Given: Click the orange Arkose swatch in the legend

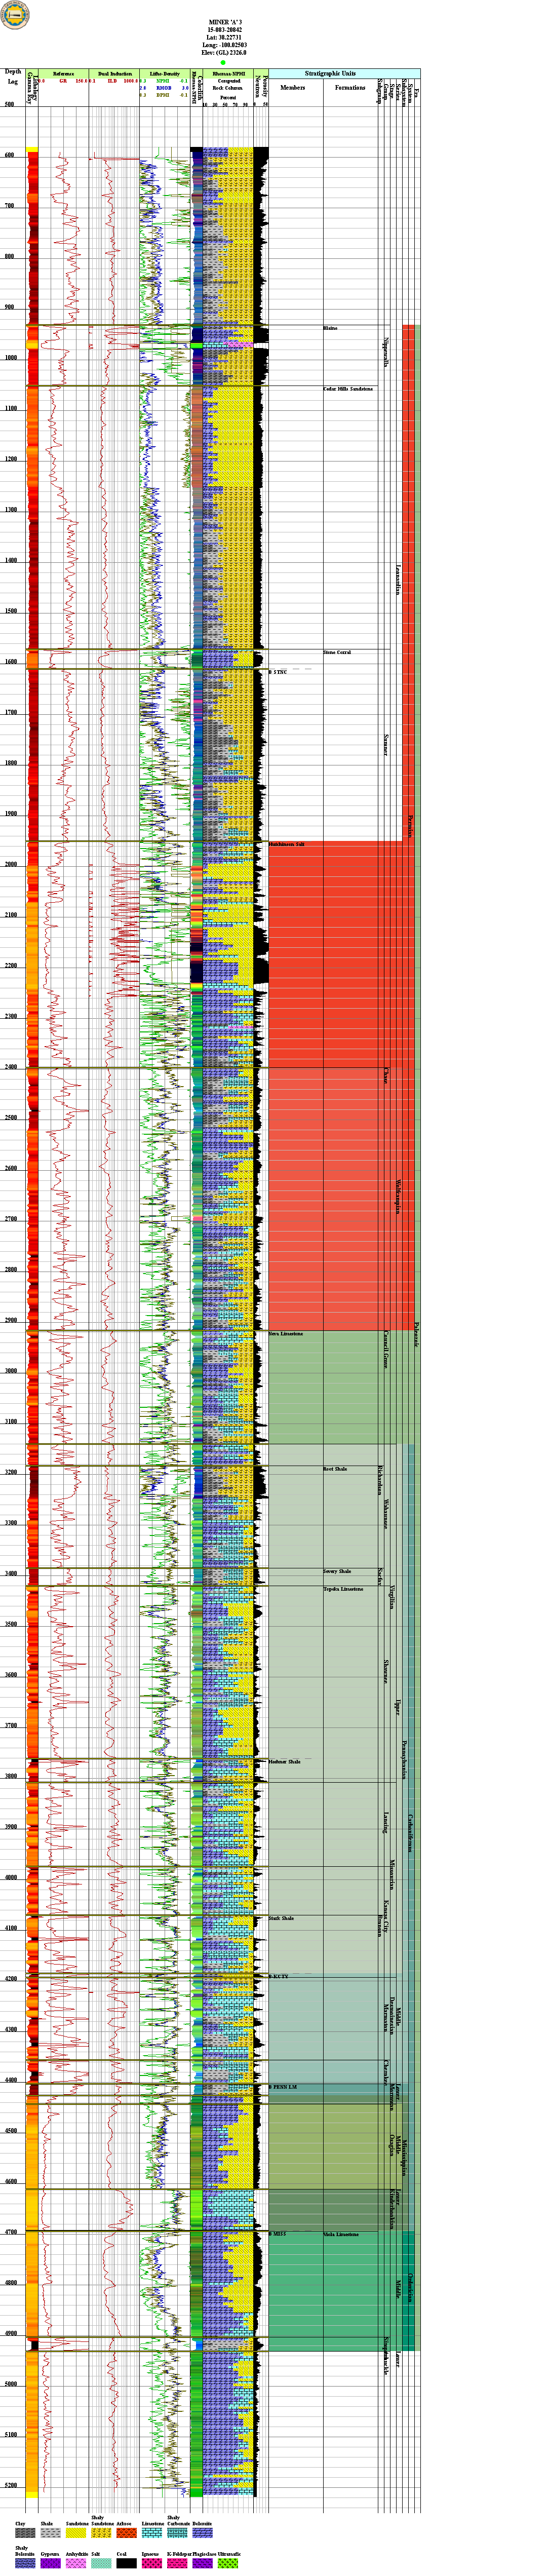Looking at the screenshot, I should point(126,2533).
